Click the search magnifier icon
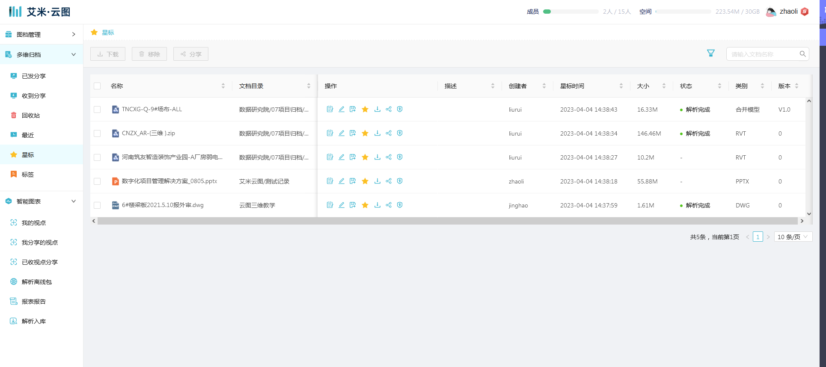The image size is (826, 367). point(802,54)
